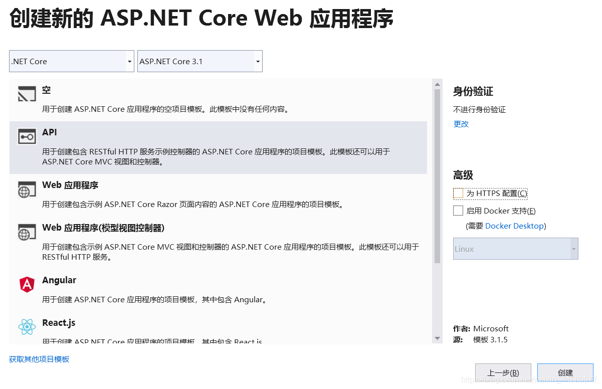The width and height of the screenshot is (602, 389).
Task: Select the API template title
Action: click(x=50, y=132)
